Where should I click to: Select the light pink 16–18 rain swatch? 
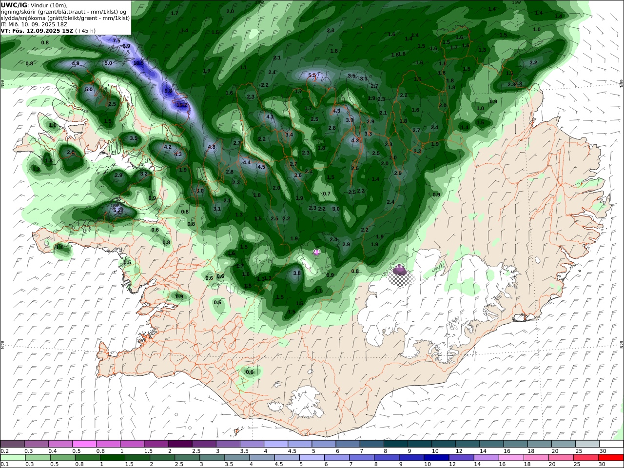click(512, 458)
